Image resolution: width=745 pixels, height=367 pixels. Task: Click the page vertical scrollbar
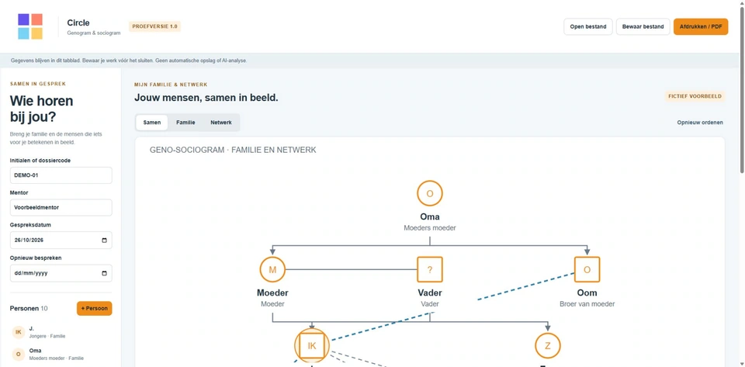pyautogui.click(x=742, y=90)
